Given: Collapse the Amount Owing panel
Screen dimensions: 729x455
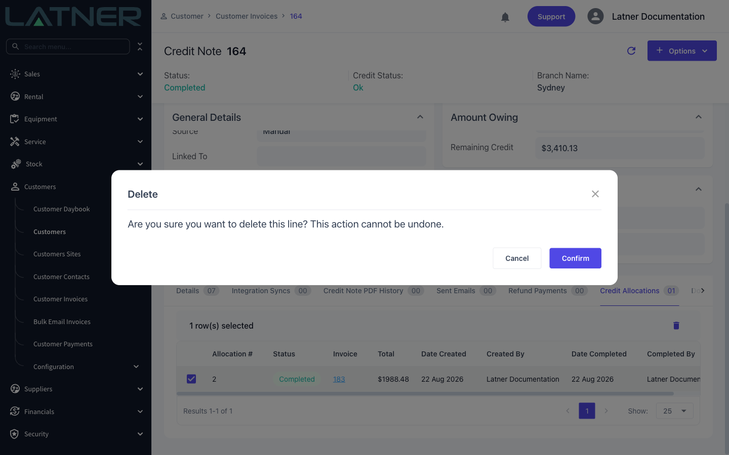Looking at the screenshot, I should click(698, 117).
